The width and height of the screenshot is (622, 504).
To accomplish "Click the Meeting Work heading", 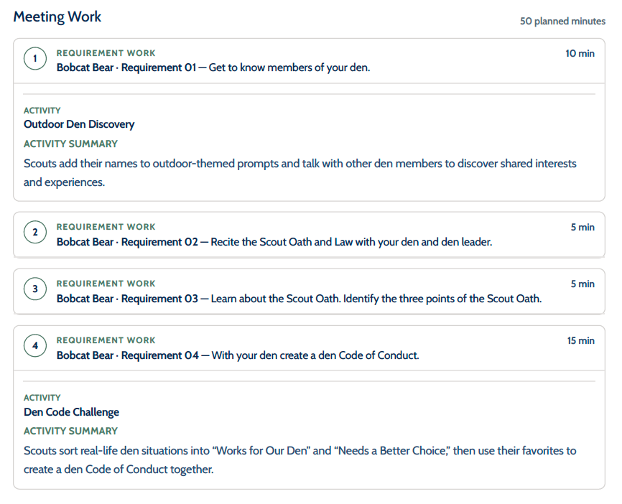I will (x=57, y=17).
